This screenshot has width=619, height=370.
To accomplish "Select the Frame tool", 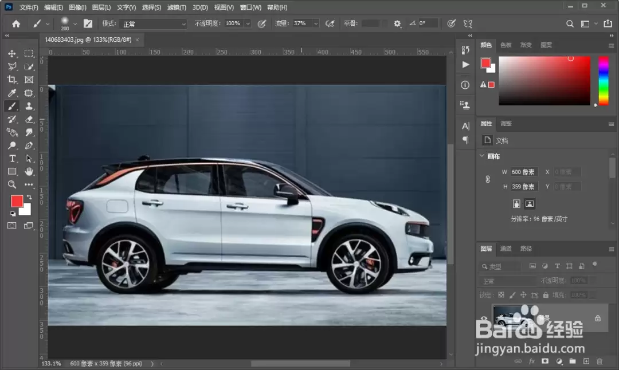I will pyautogui.click(x=29, y=80).
